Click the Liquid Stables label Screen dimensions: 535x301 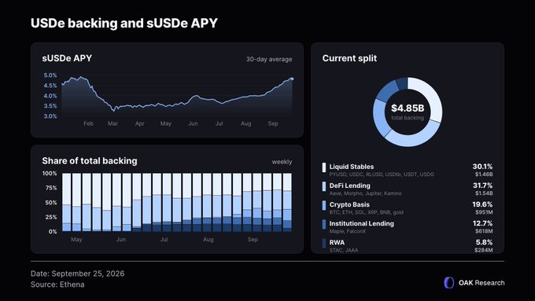(352, 167)
